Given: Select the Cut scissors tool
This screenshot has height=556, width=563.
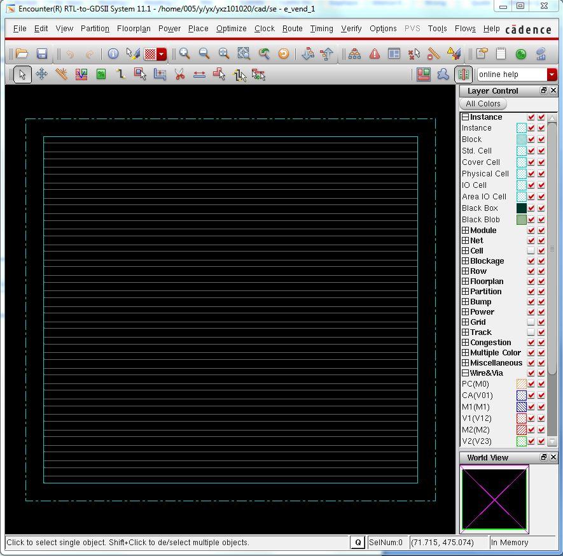Looking at the screenshot, I should (x=180, y=75).
